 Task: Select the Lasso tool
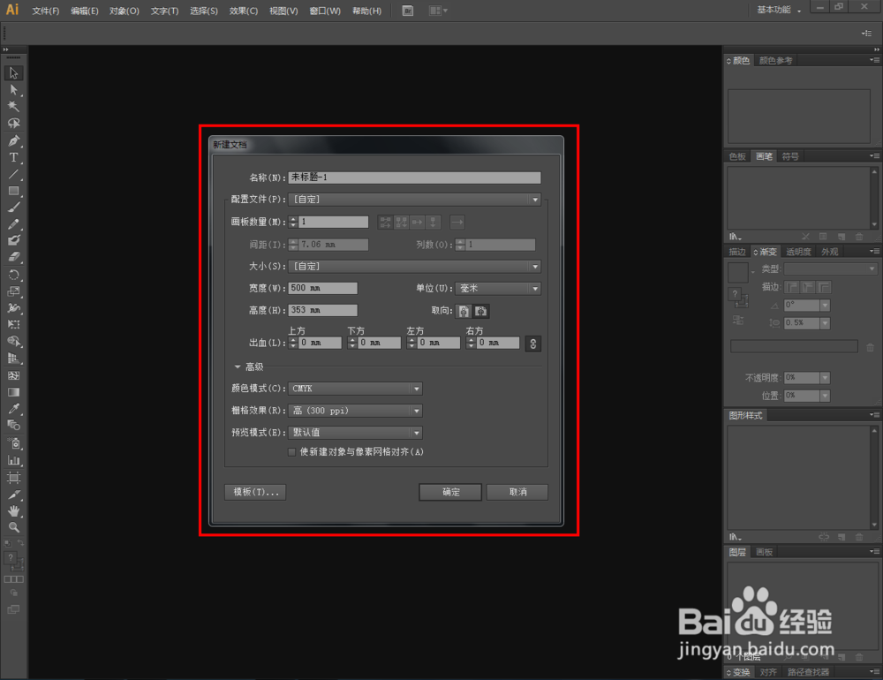coord(13,124)
